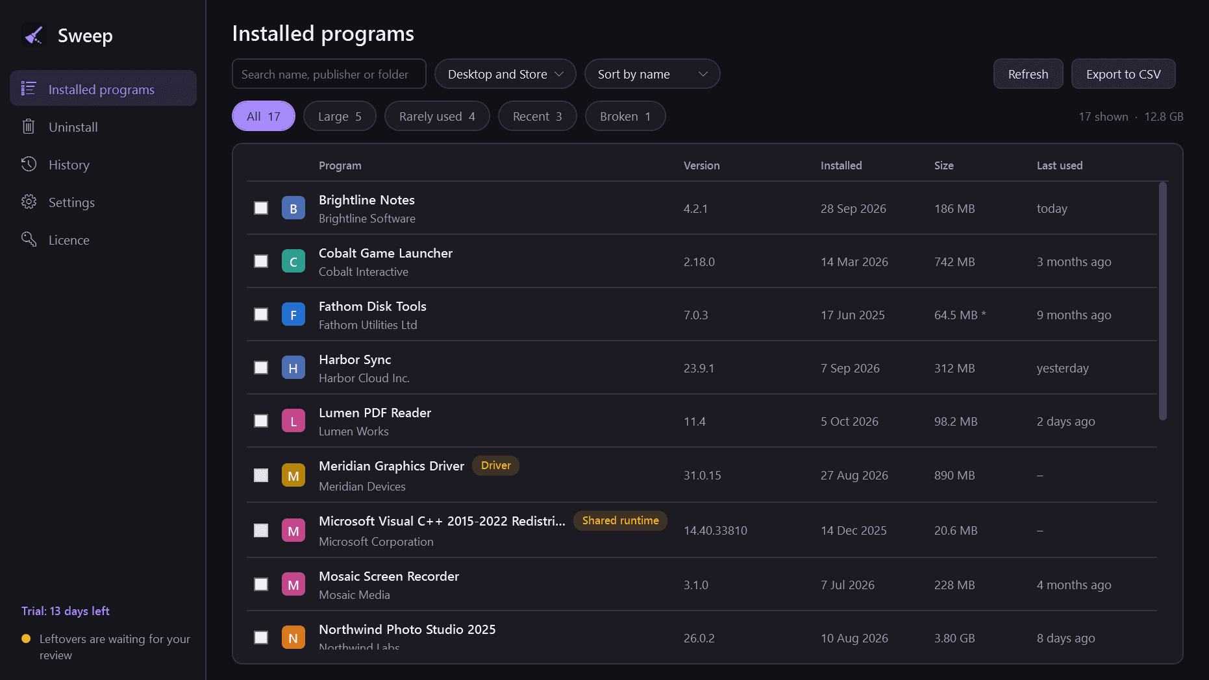Tick the Northwind Photo Studio 2025 checkbox
Image resolution: width=1209 pixels, height=680 pixels.
click(261, 638)
